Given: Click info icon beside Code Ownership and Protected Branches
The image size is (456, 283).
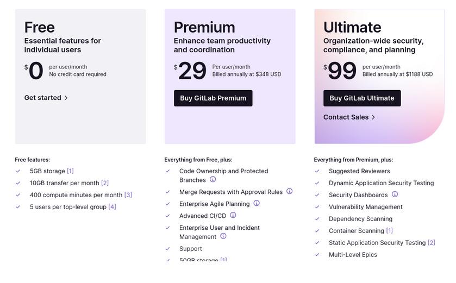Looking at the screenshot, I should tap(213, 179).
